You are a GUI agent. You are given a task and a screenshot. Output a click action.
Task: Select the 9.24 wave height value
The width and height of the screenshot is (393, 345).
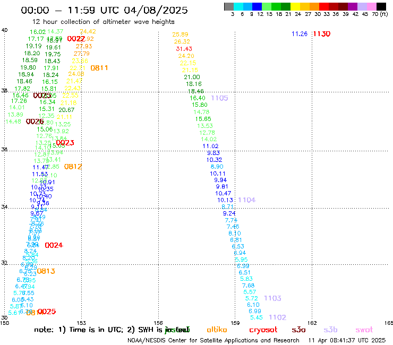tap(229, 213)
